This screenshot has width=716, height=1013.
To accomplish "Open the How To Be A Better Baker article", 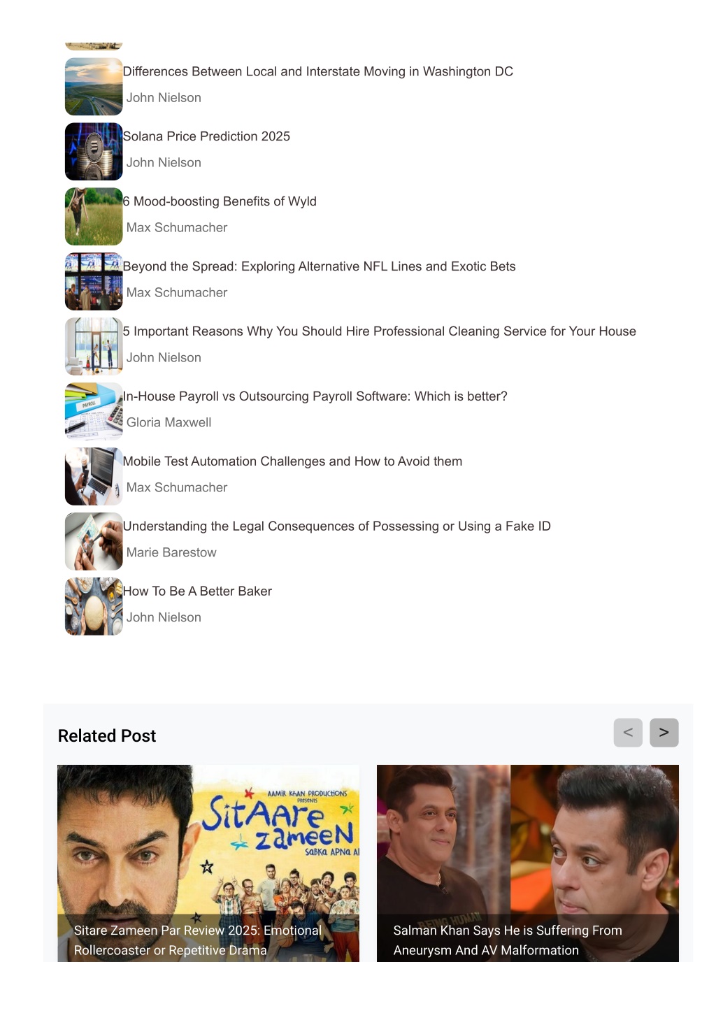I will (197, 591).
